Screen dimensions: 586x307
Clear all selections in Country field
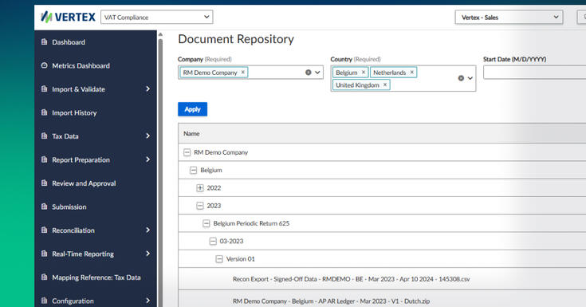click(461, 78)
